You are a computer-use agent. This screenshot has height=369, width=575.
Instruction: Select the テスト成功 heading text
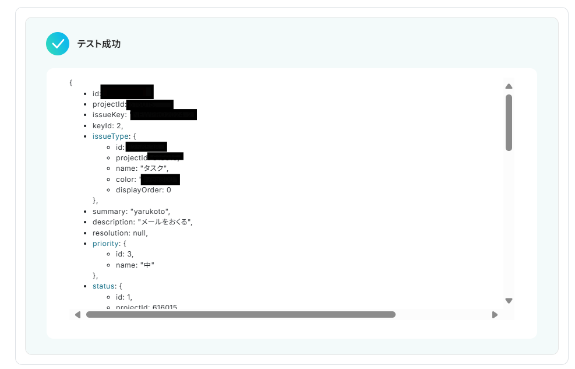[98, 44]
